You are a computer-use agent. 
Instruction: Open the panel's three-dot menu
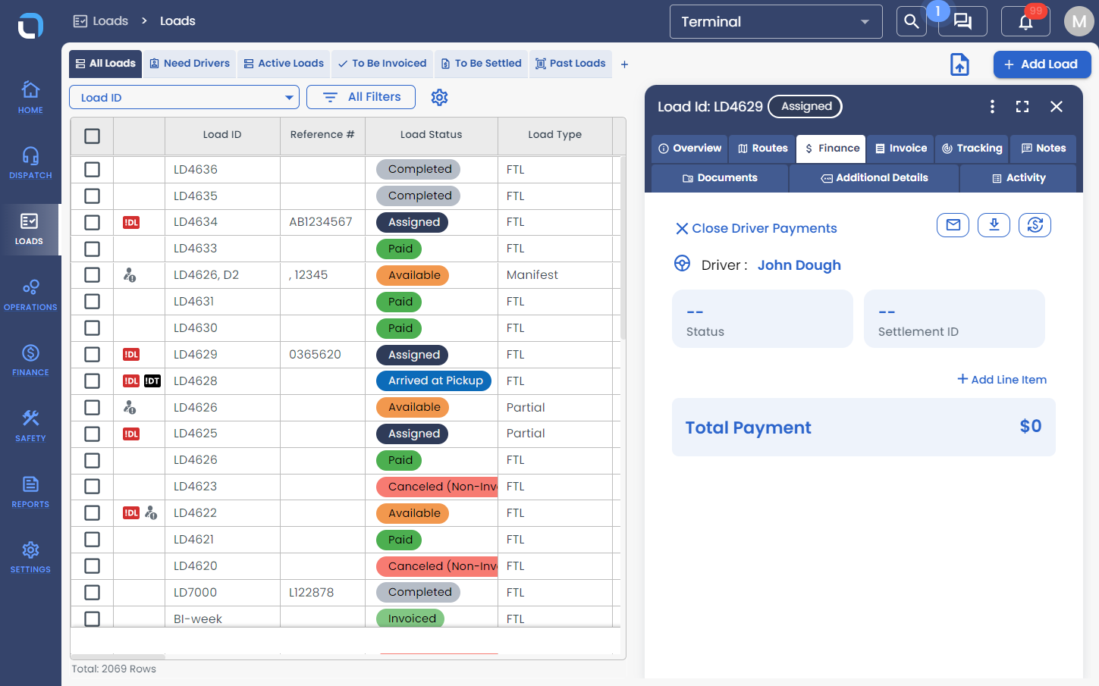992,107
